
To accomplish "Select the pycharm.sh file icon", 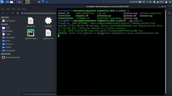I will (x=48, y=33).
